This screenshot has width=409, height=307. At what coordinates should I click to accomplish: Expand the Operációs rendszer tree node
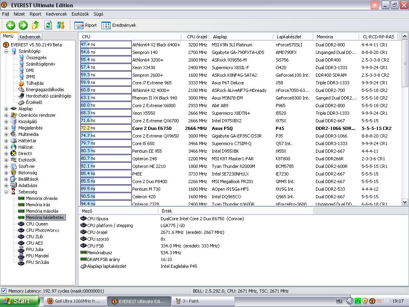6,115
